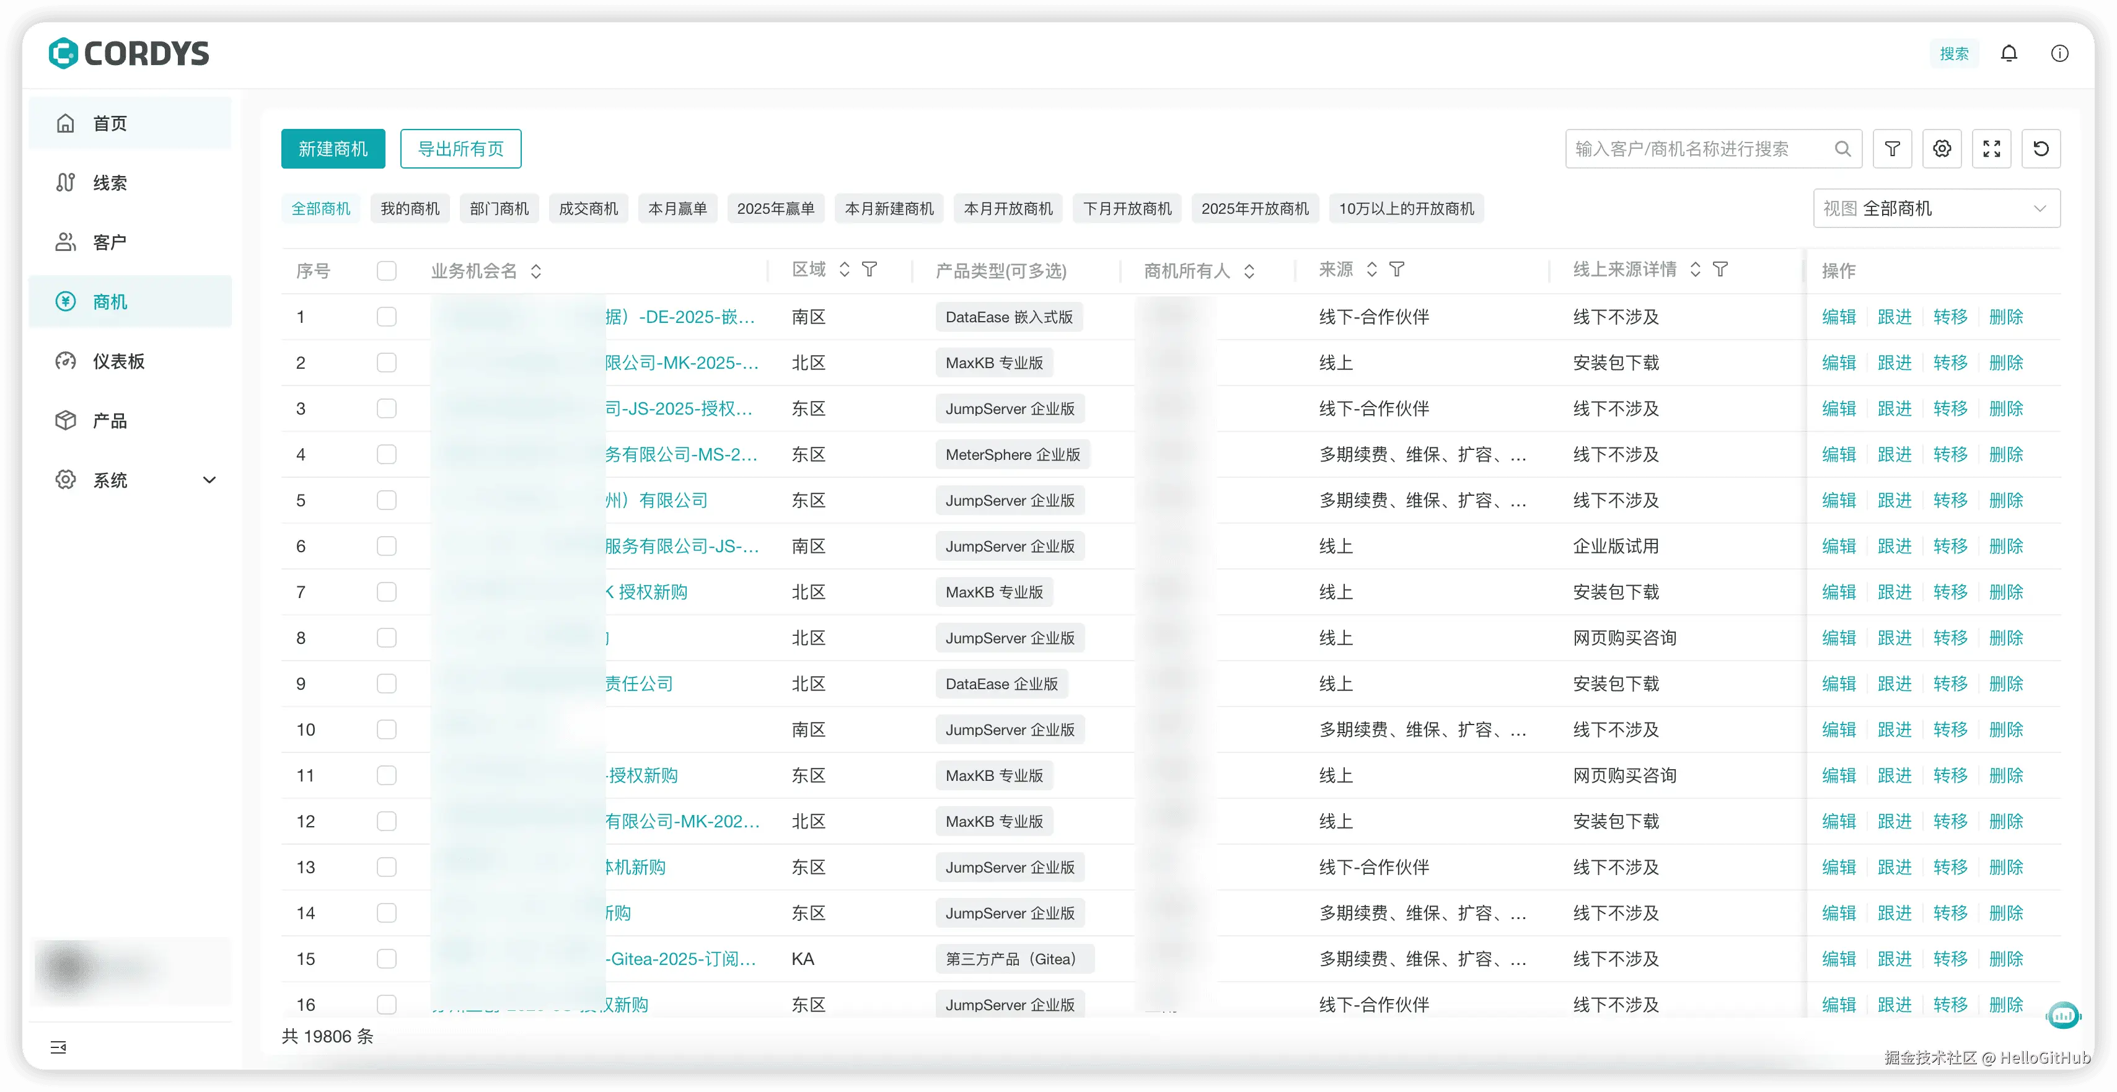Click the 新建商机 button
This screenshot has width=2117, height=1092.
click(333, 149)
